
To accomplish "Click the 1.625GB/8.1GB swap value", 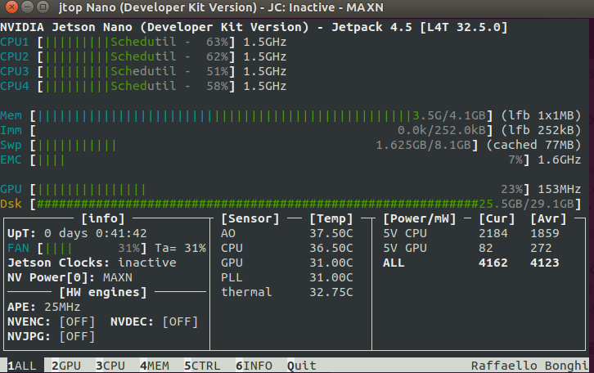I will click(x=423, y=145).
